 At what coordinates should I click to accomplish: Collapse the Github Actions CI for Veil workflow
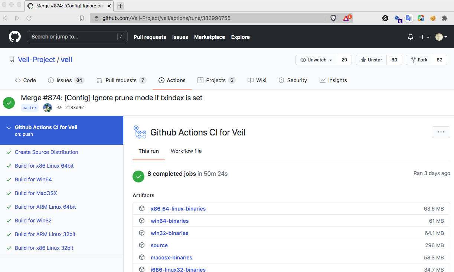click(x=9, y=127)
